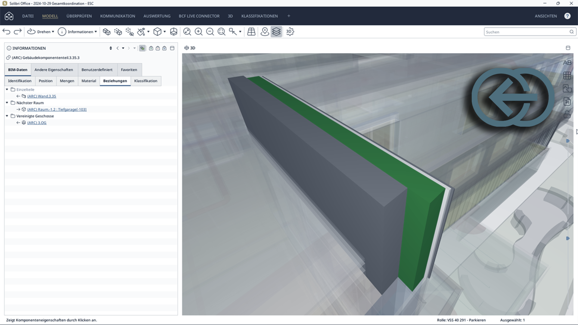The height and width of the screenshot is (325, 578).
Task: Click the floor plan grid icon
Action: pyautogui.click(x=251, y=32)
